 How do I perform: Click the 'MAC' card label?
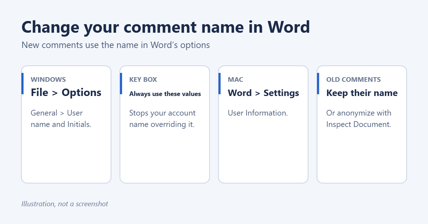tap(235, 80)
